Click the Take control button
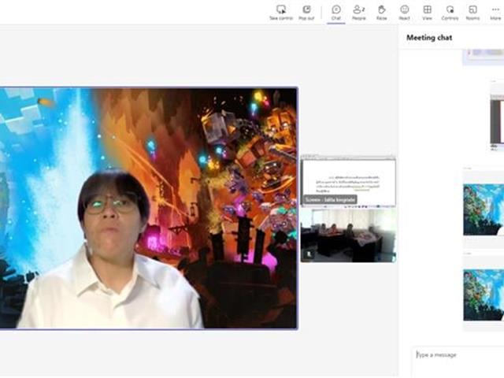 coord(281,13)
